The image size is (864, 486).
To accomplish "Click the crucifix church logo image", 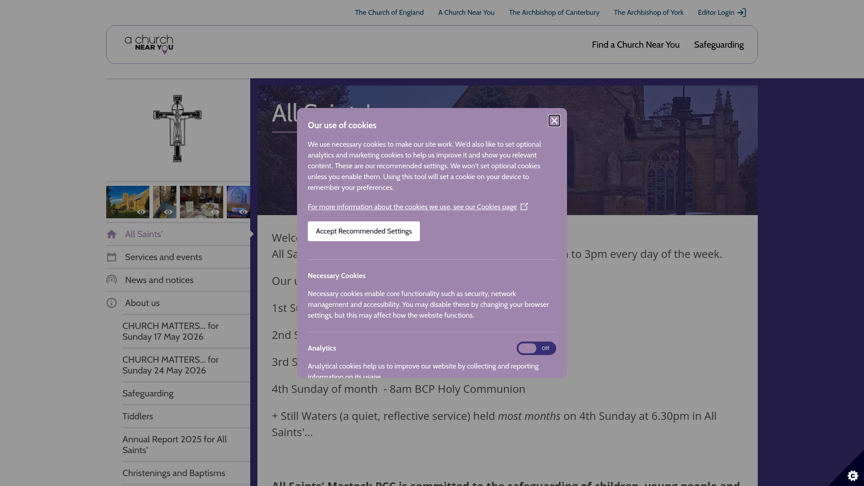I will (x=177, y=129).
